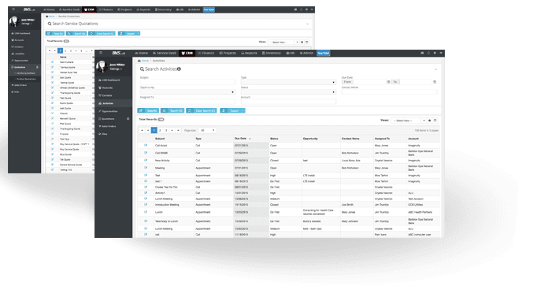Open Reports menu in front window
537x301 pixels.
click(249, 53)
